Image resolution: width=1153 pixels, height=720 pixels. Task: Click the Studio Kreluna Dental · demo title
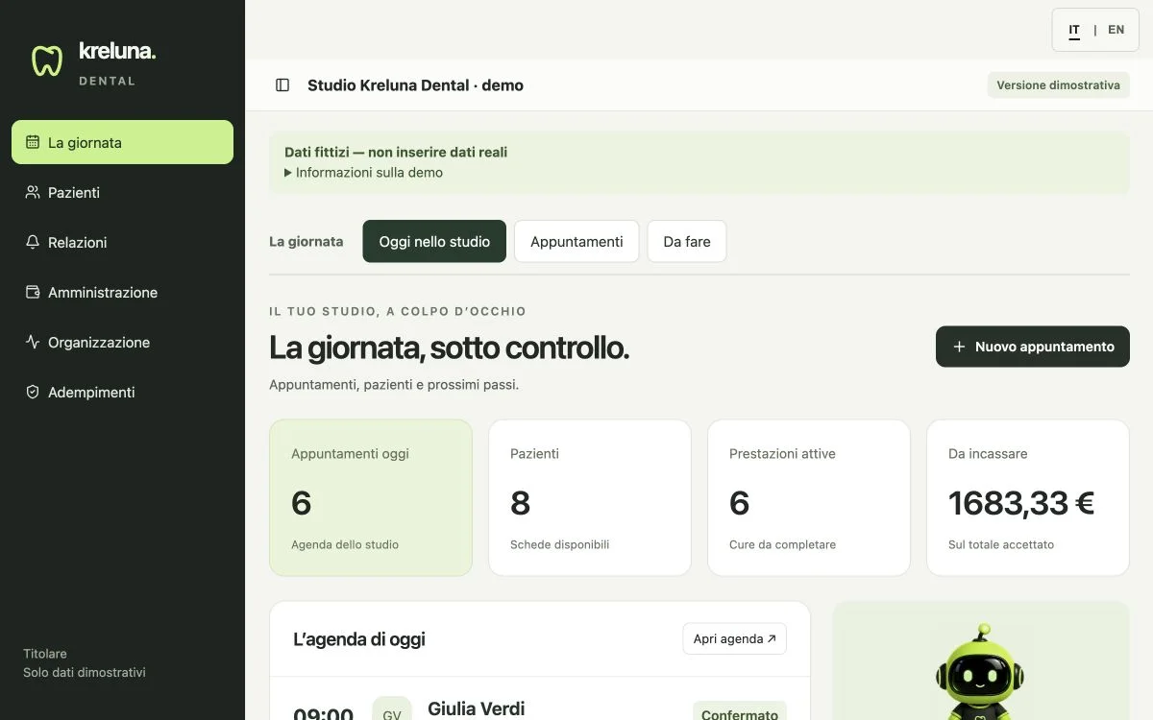(415, 85)
